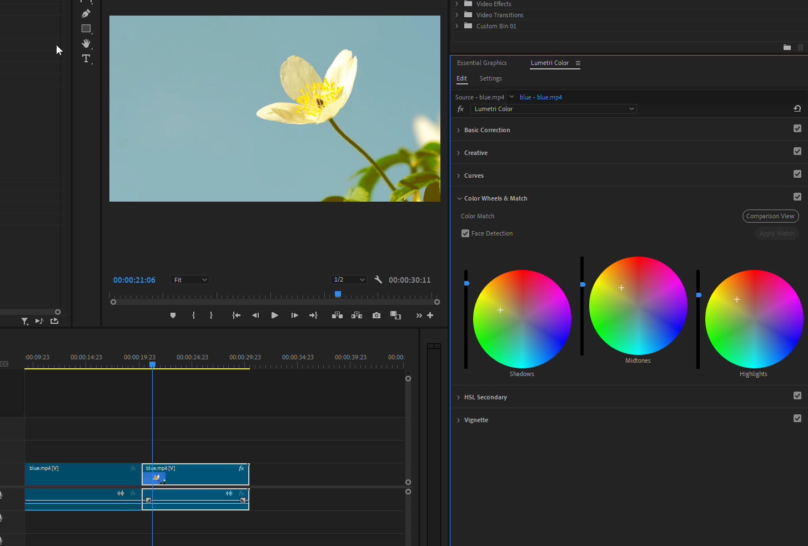808x546 pixels.
Task: Expand the Curves section
Action: tap(459, 176)
